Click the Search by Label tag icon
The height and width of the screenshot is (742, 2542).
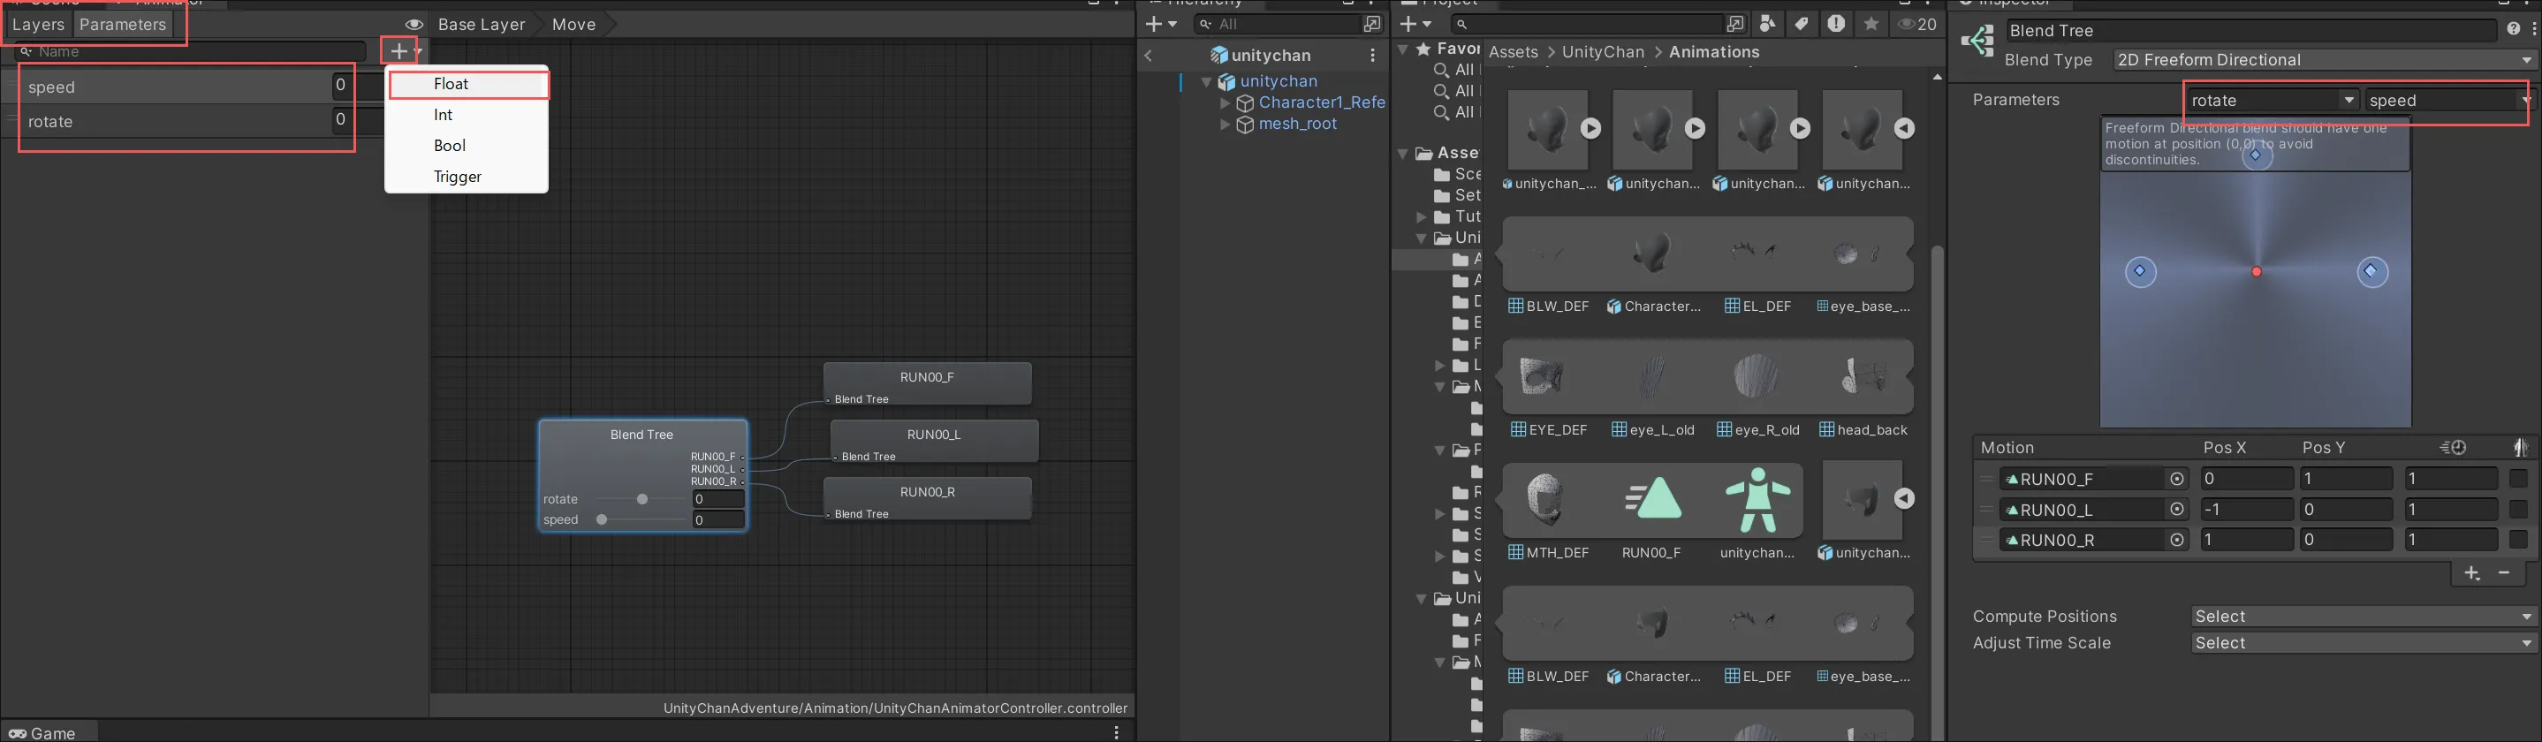[x=1801, y=24]
